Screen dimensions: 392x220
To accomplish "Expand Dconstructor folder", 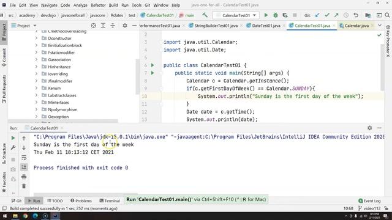I will coord(37,38).
